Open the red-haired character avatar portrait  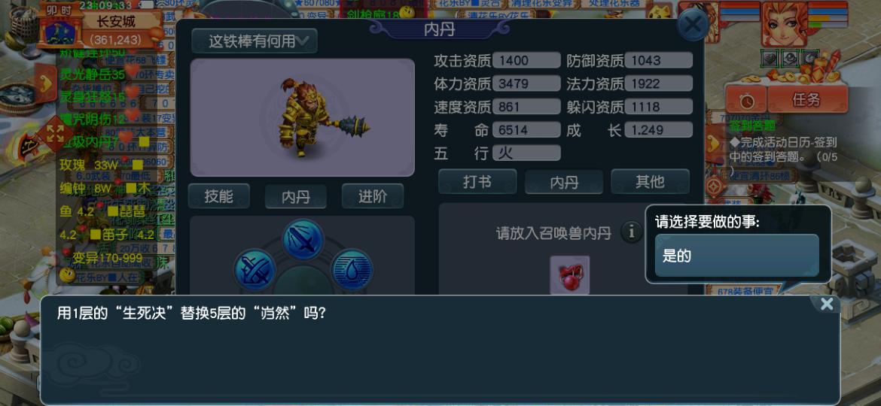785,24
